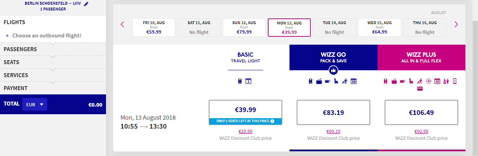Open the EUR currency dropdown
This screenshot has width=478, height=156.
click(x=35, y=104)
